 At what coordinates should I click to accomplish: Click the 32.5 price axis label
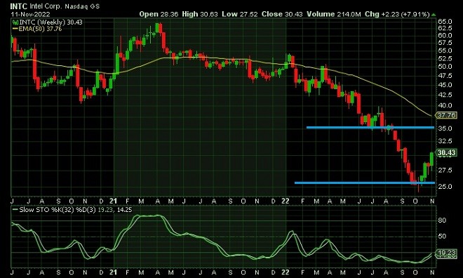coord(445,141)
